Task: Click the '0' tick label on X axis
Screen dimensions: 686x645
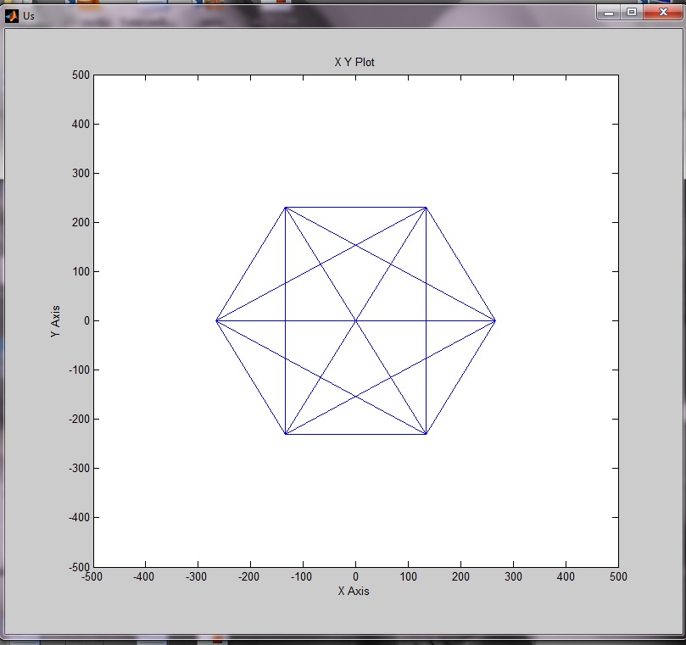Action: [355, 577]
